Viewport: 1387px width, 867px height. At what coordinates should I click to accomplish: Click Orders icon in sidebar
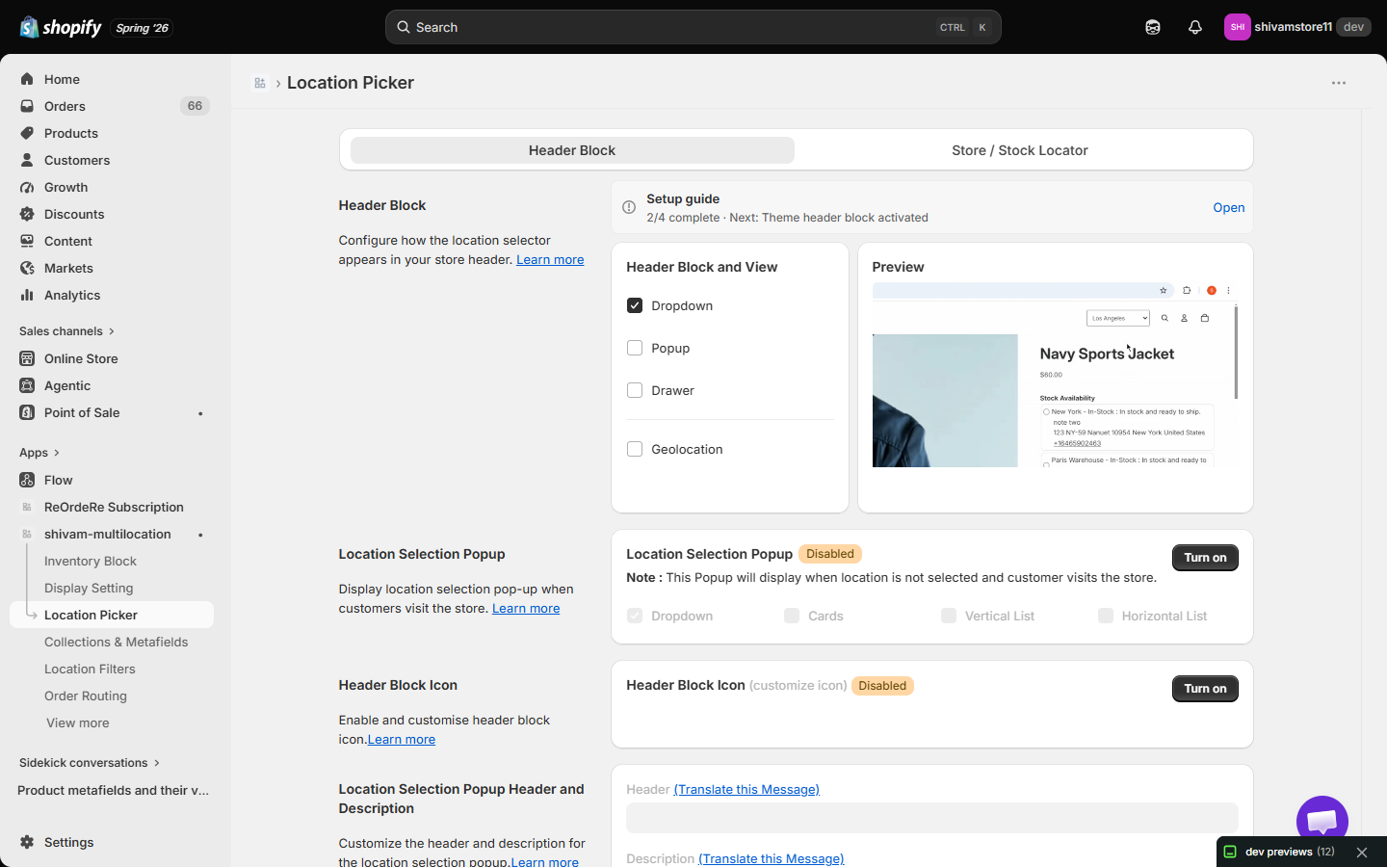point(27,106)
